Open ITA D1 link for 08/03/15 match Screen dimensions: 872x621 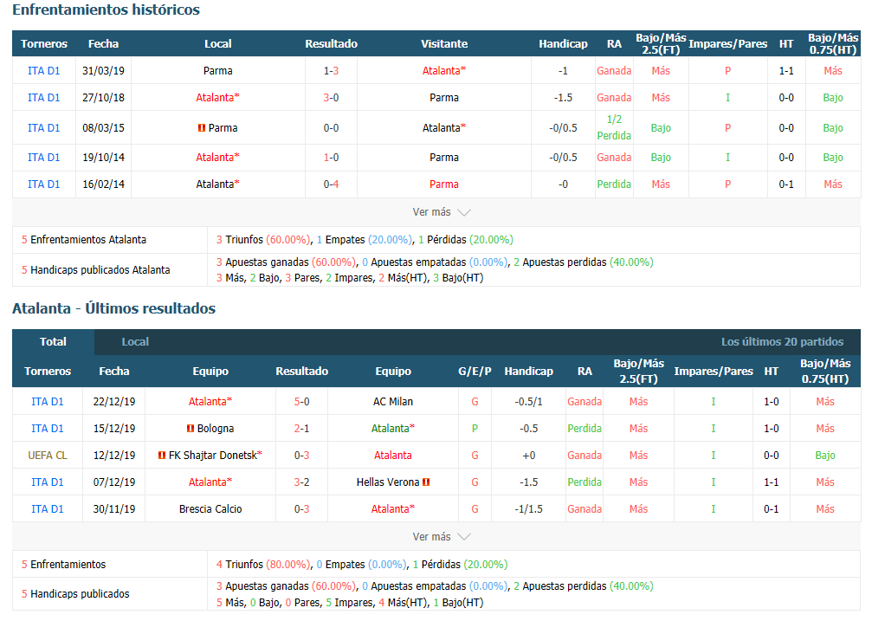point(44,128)
